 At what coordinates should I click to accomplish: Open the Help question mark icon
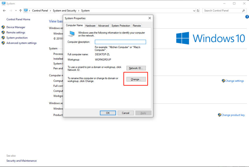click(247, 17)
